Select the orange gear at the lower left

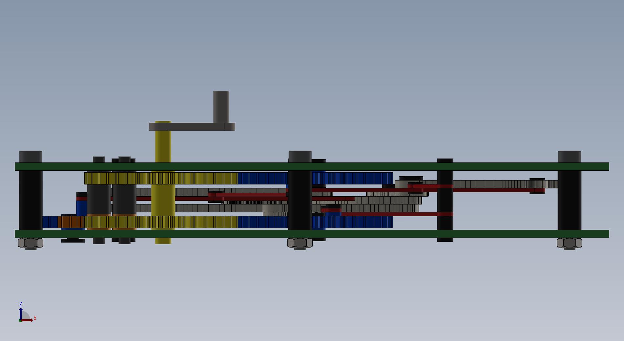(x=71, y=222)
